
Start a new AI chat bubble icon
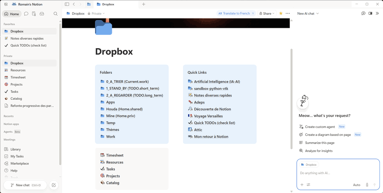pos(363,13)
